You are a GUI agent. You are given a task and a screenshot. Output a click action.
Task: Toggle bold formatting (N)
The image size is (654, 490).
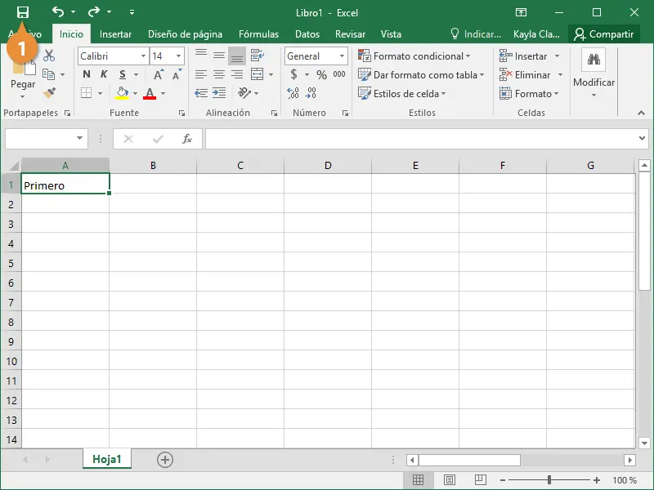coord(87,74)
